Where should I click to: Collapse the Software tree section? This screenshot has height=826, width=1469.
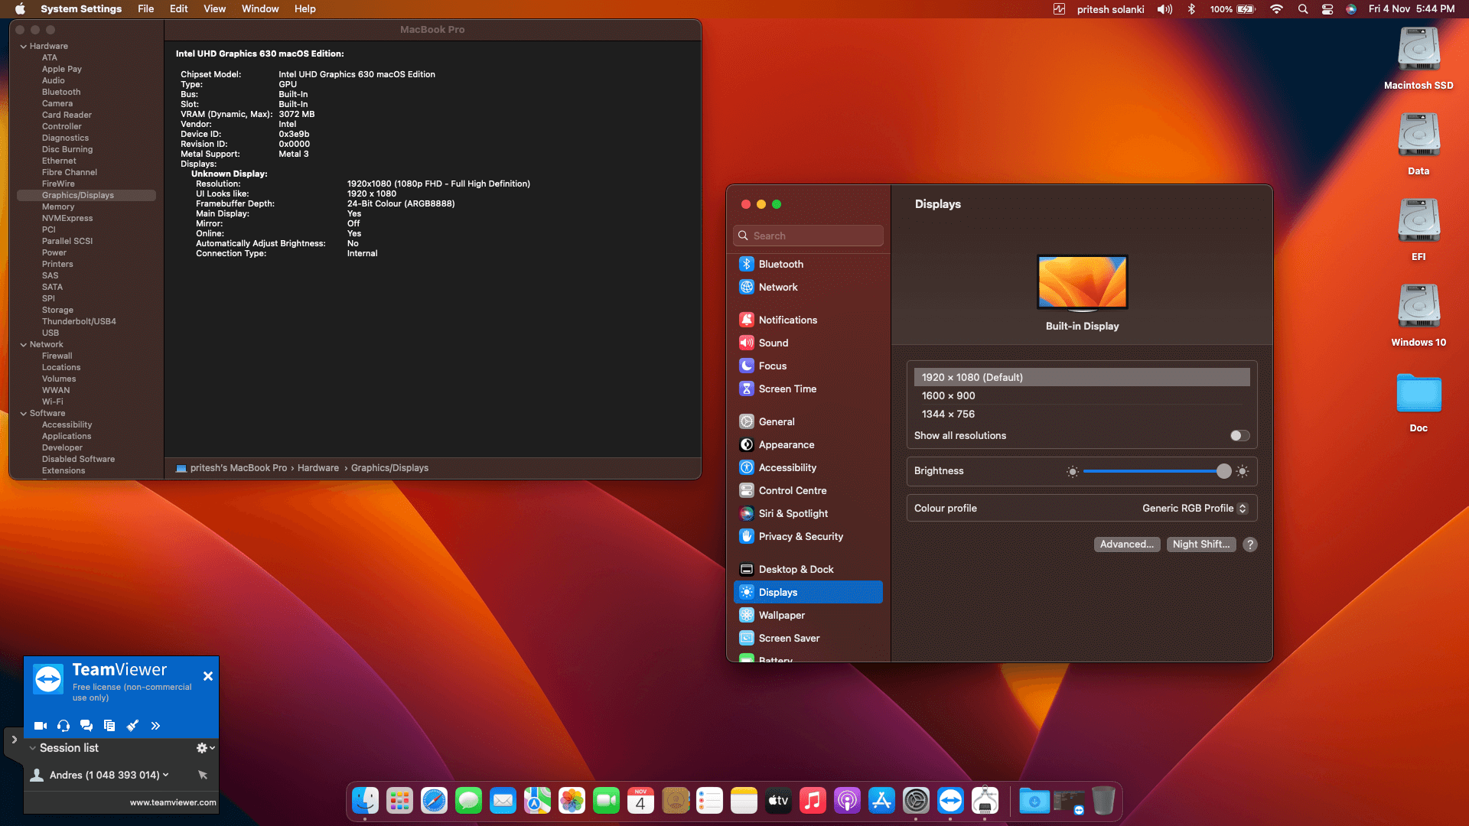click(x=24, y=414)
